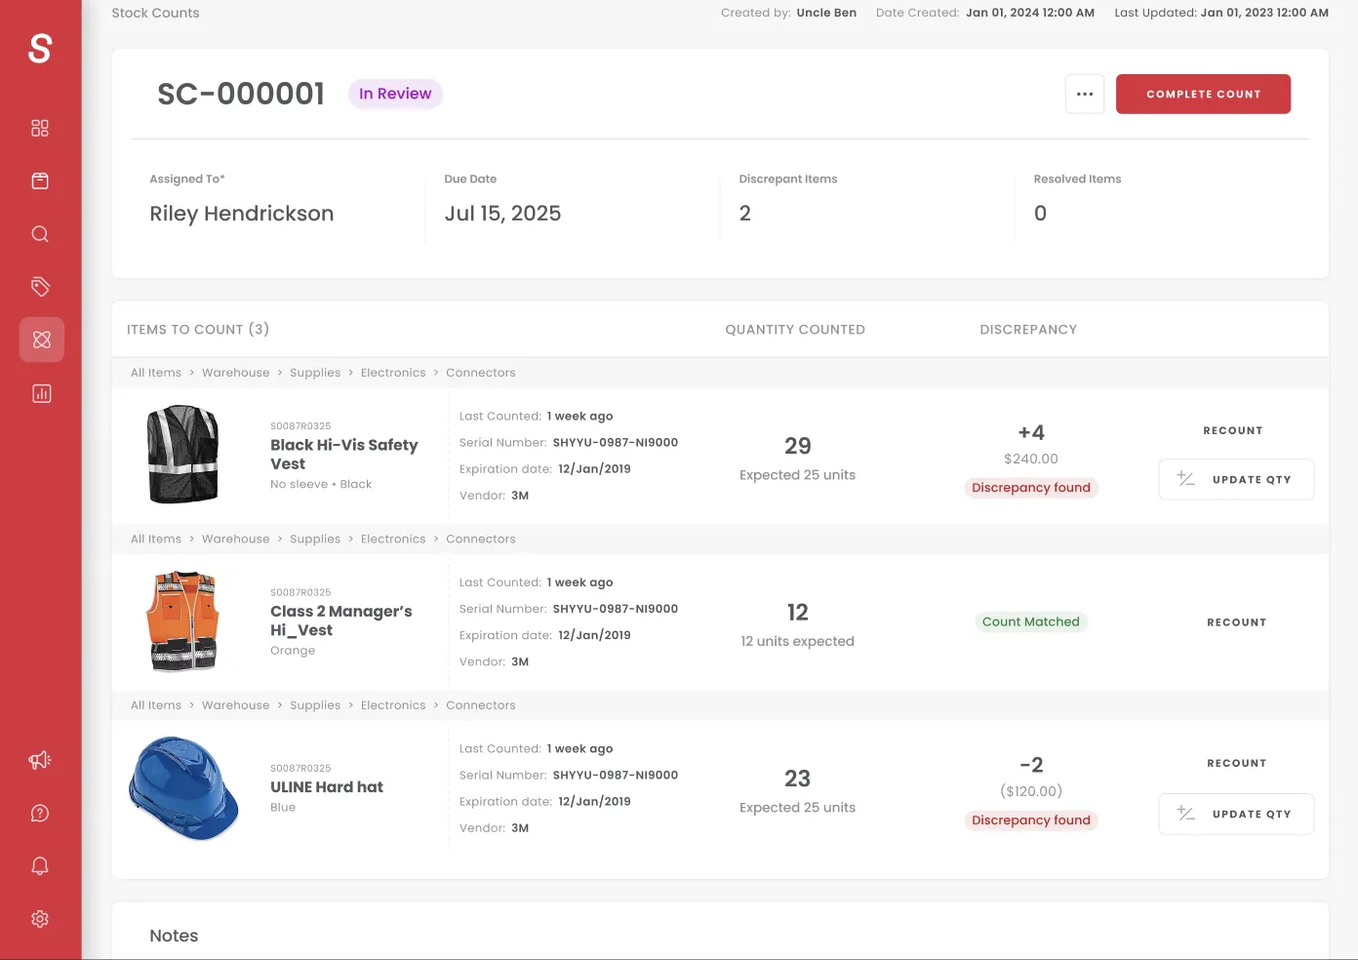Click Discrepancy found badge for Hard hat
The image size is (1358, 960).
1031,820
